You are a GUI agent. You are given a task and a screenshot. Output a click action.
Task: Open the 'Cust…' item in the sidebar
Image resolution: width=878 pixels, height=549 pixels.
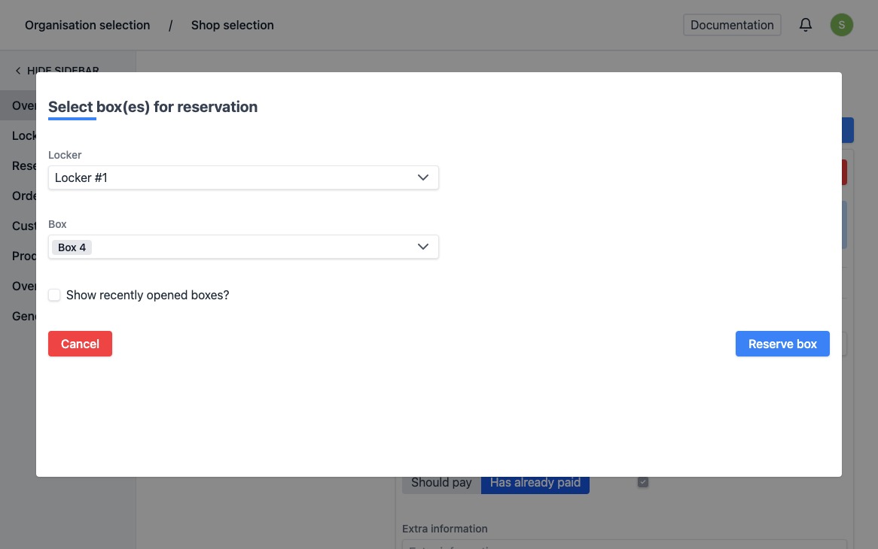point(24,226)
